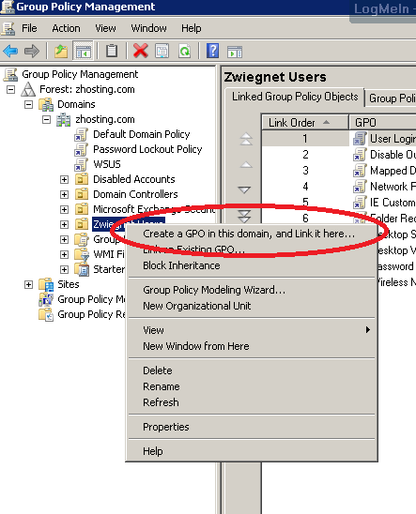The width and height of the screenshot is (416, 514).
Task: Click the Up one level folder icon
Action: pos(61,52)
